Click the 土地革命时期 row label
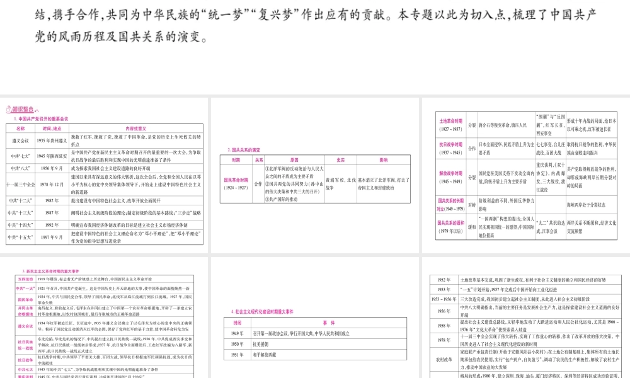 click(451, 125)
